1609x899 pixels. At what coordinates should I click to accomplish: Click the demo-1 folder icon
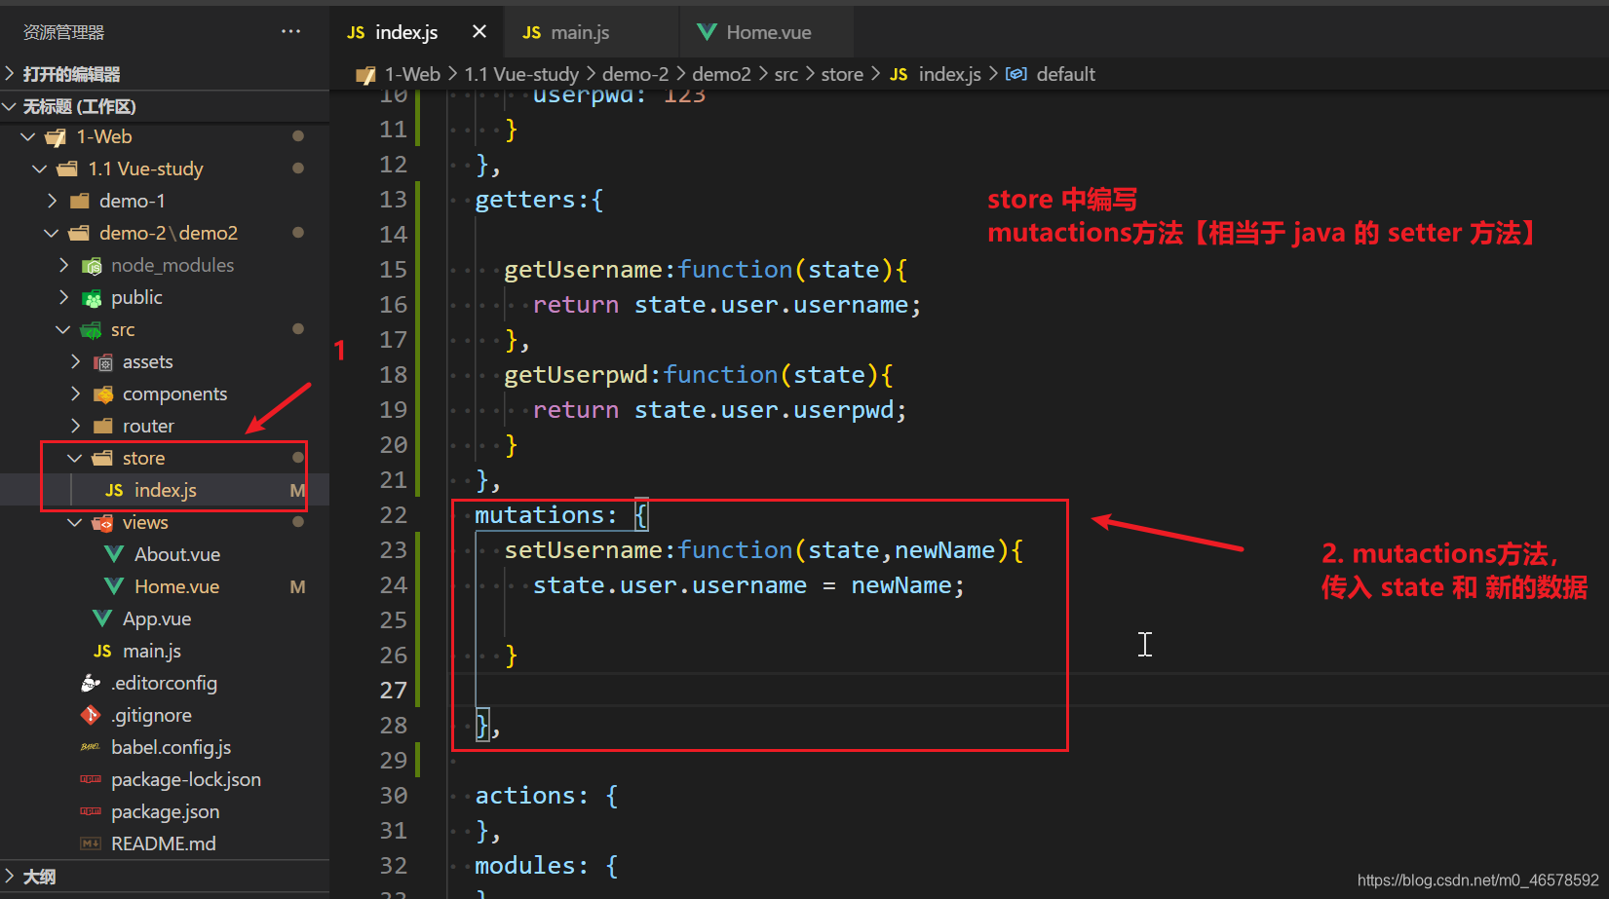coord(79,202)
